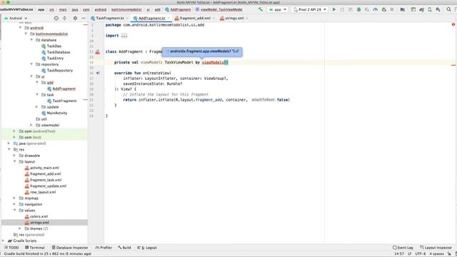
Task: Select TaskRepository in the project tree
Action: 60,71
